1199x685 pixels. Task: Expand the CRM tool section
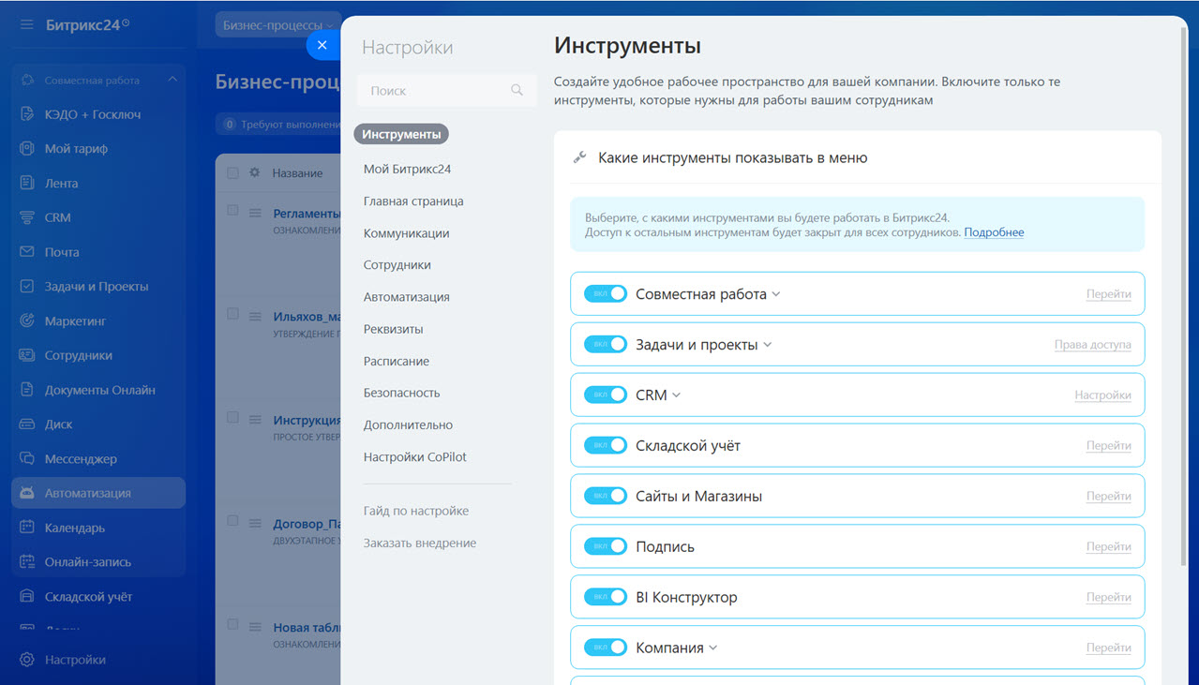point(677,395)
